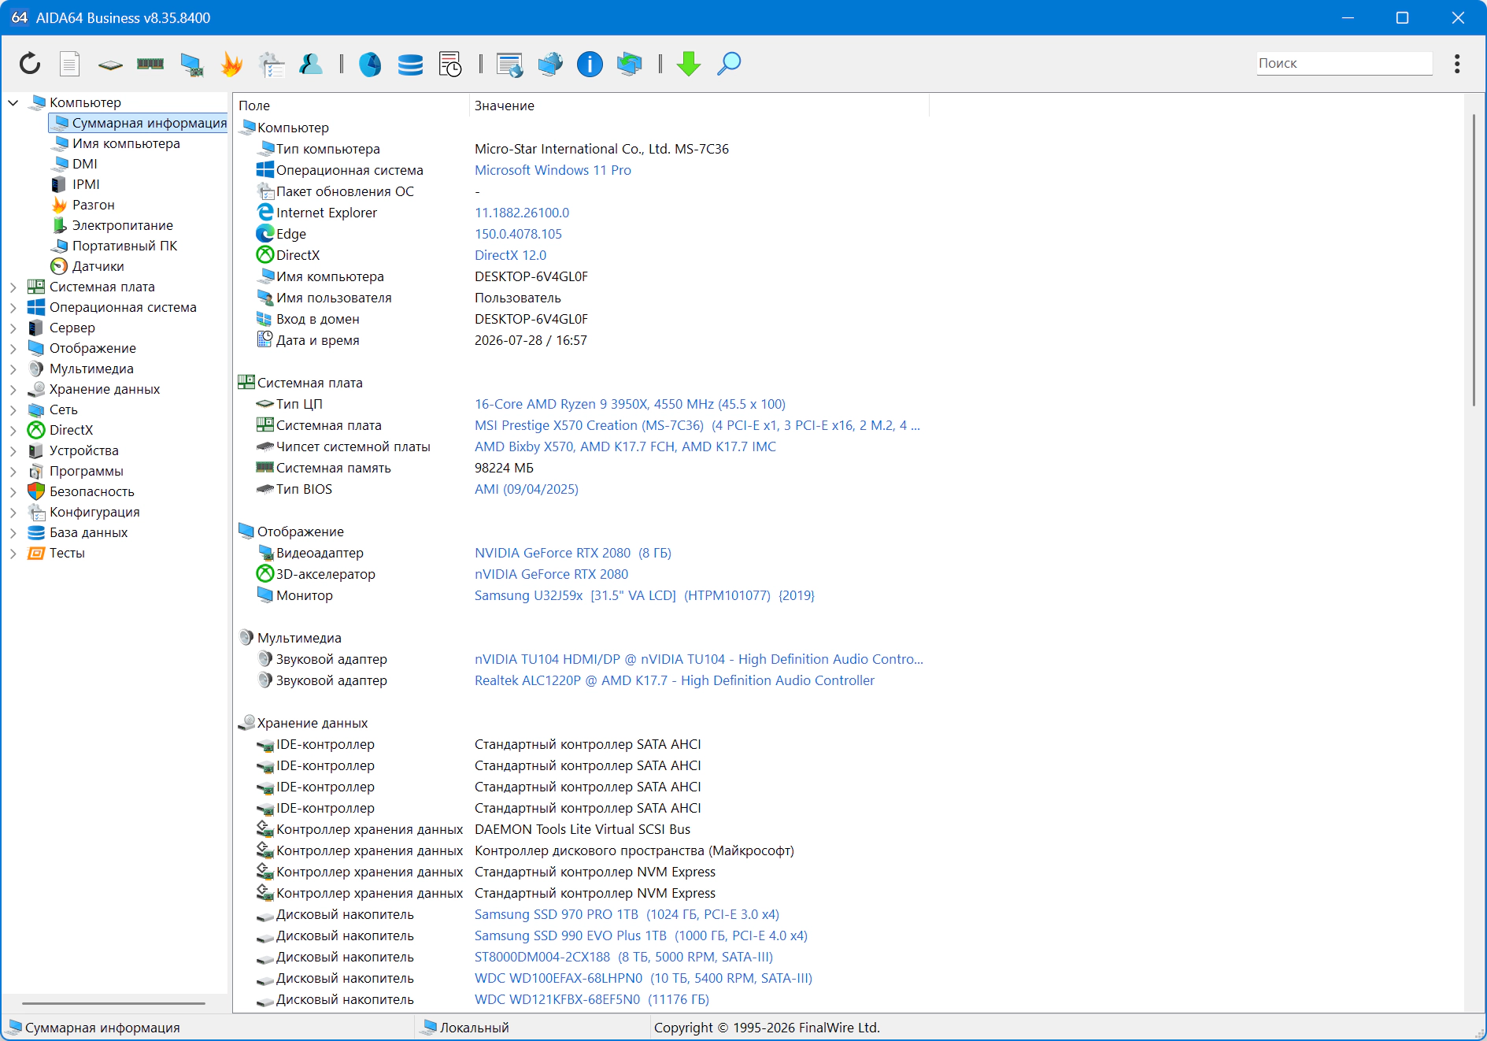
Task: Select Имя компьютера tree item
Action: pyautogui.click(x=126, y=143)
